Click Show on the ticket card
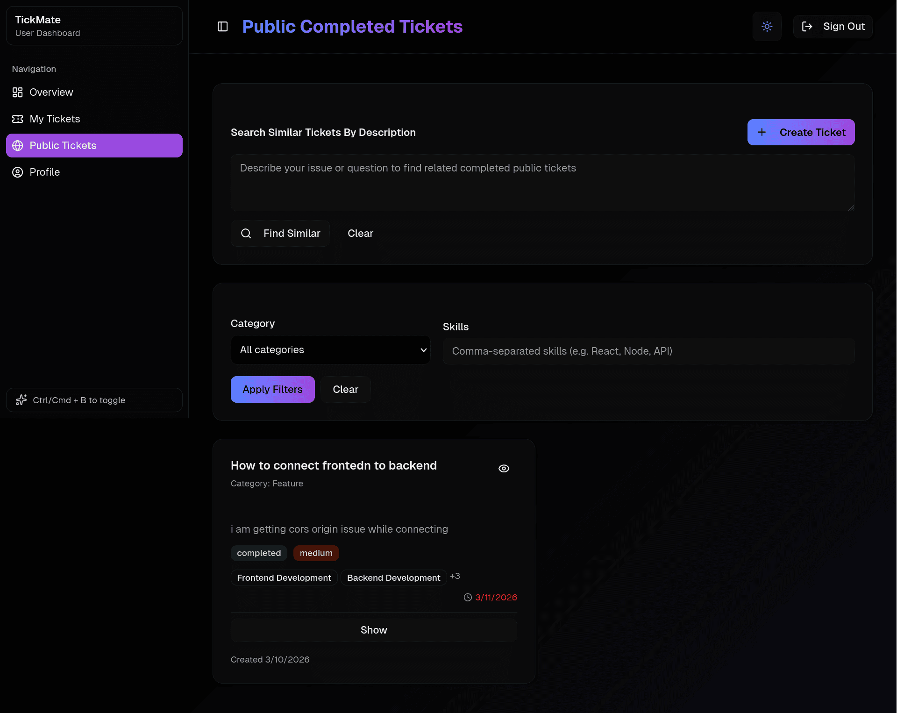Image resolution: width=897 pixels, height=713 pixels. 374,630
